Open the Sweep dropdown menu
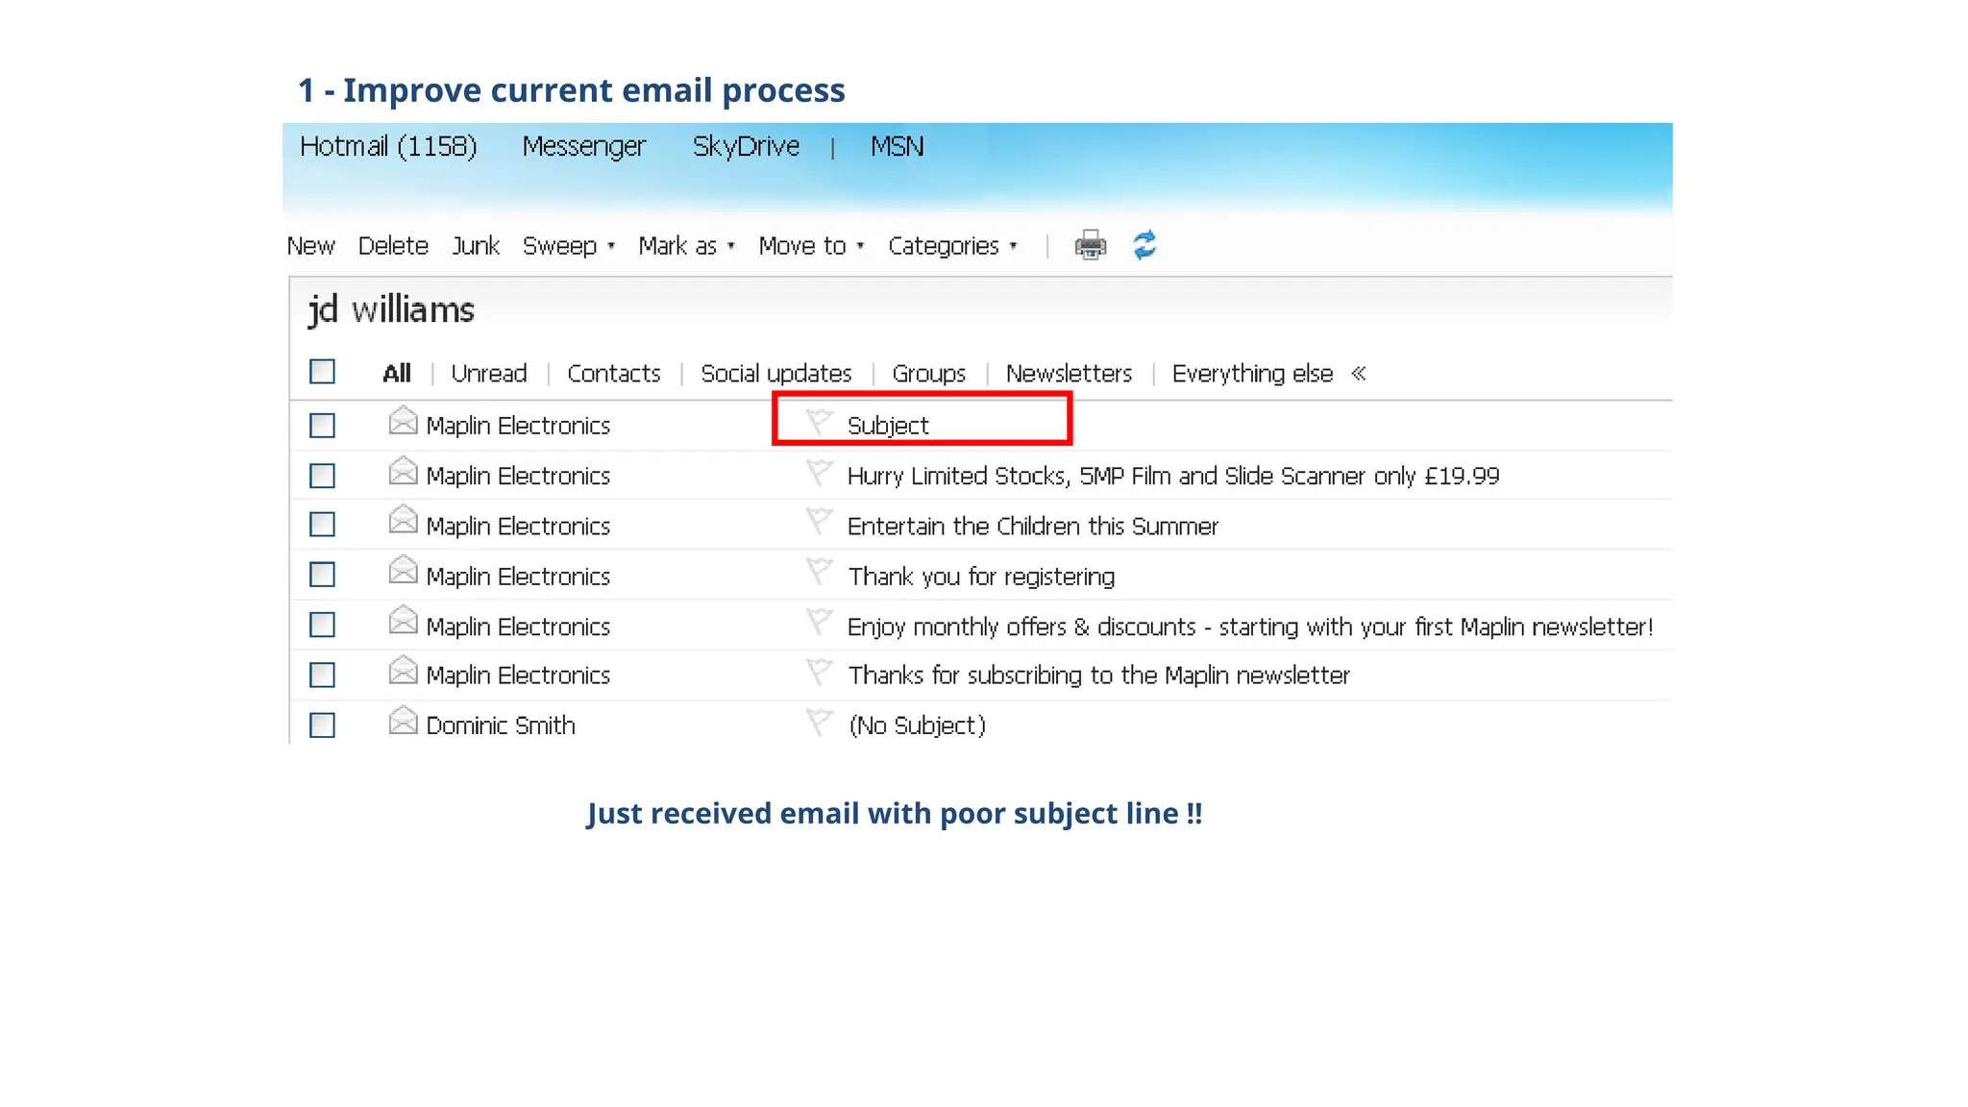Image resolution: width=1968 pixels, height=1107 pixels. point(569,246)
